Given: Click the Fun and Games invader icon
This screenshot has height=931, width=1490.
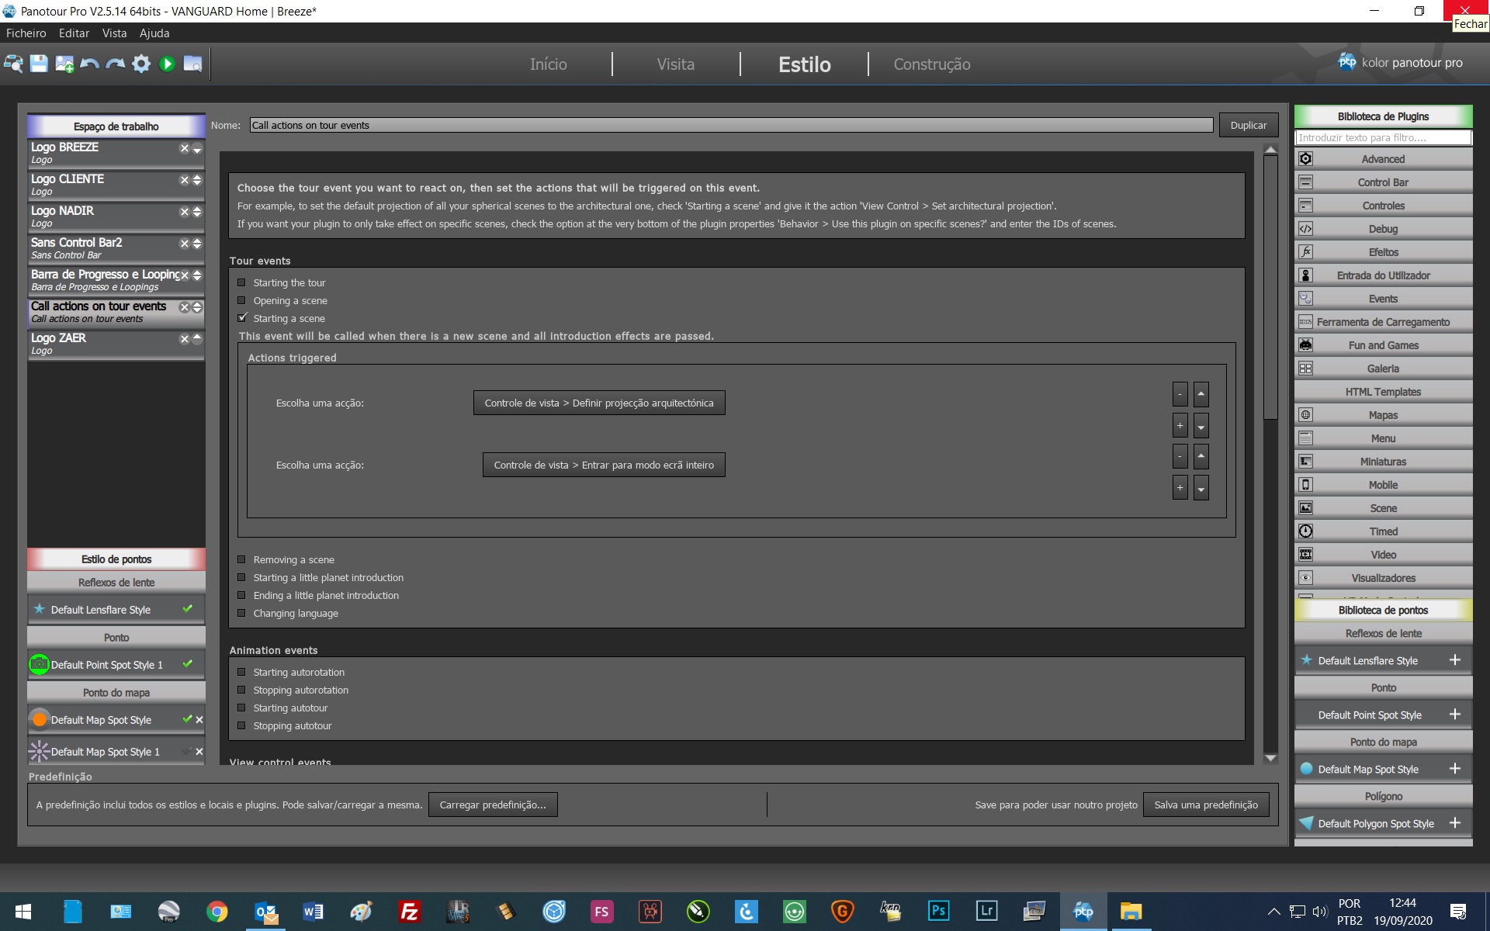Looking at the screenshot, I should [x=1306, y=345].
